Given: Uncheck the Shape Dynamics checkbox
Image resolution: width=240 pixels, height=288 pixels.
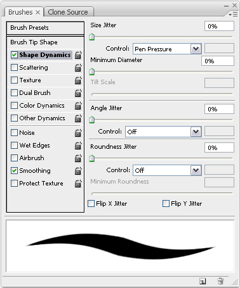Looking at the screenshot, I should point(14,55).
